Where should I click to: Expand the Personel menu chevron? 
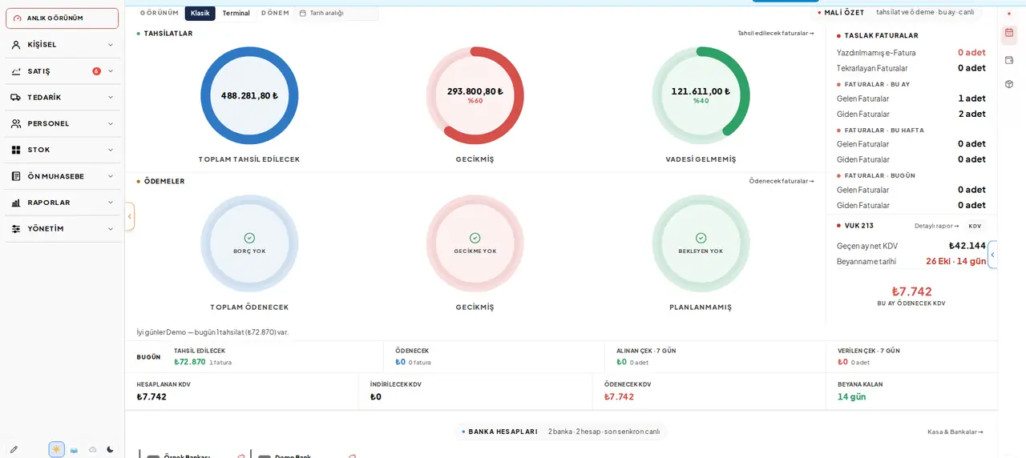click(111, 124)
